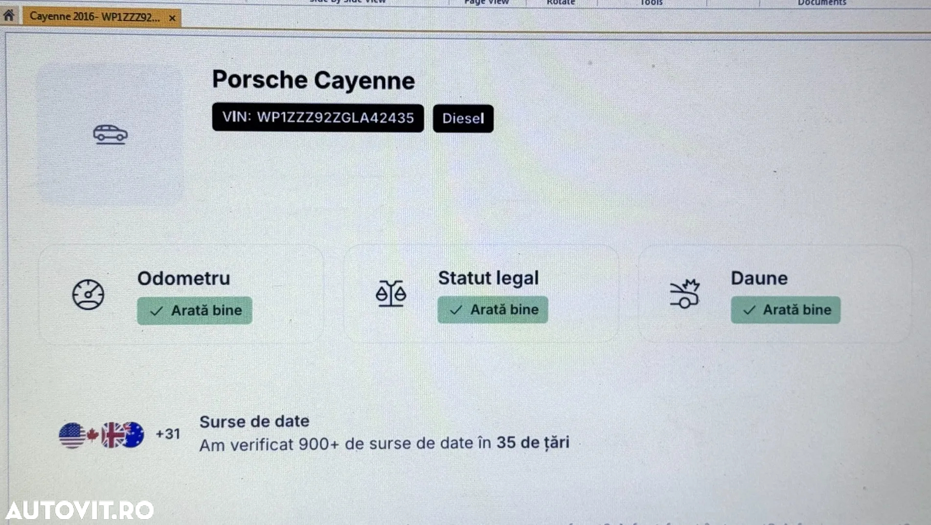Open the Page View ribbon group
The height and width of the screenshot is (525, 931).
tap(487, 2)
